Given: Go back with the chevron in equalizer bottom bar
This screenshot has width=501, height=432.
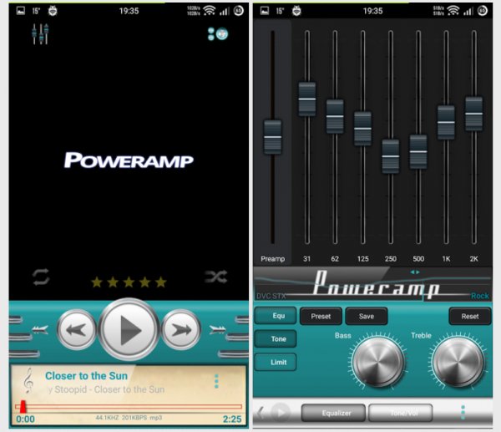Looking at the screenshot, I should (x=260, y=413).
